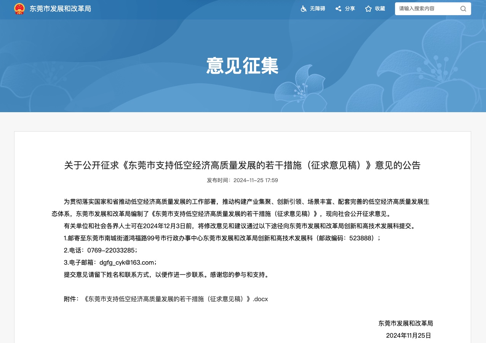The width and height of the screenshot is (486, 343).
Task: Click the 意见征集 banner heading
Action: point(242,66)
